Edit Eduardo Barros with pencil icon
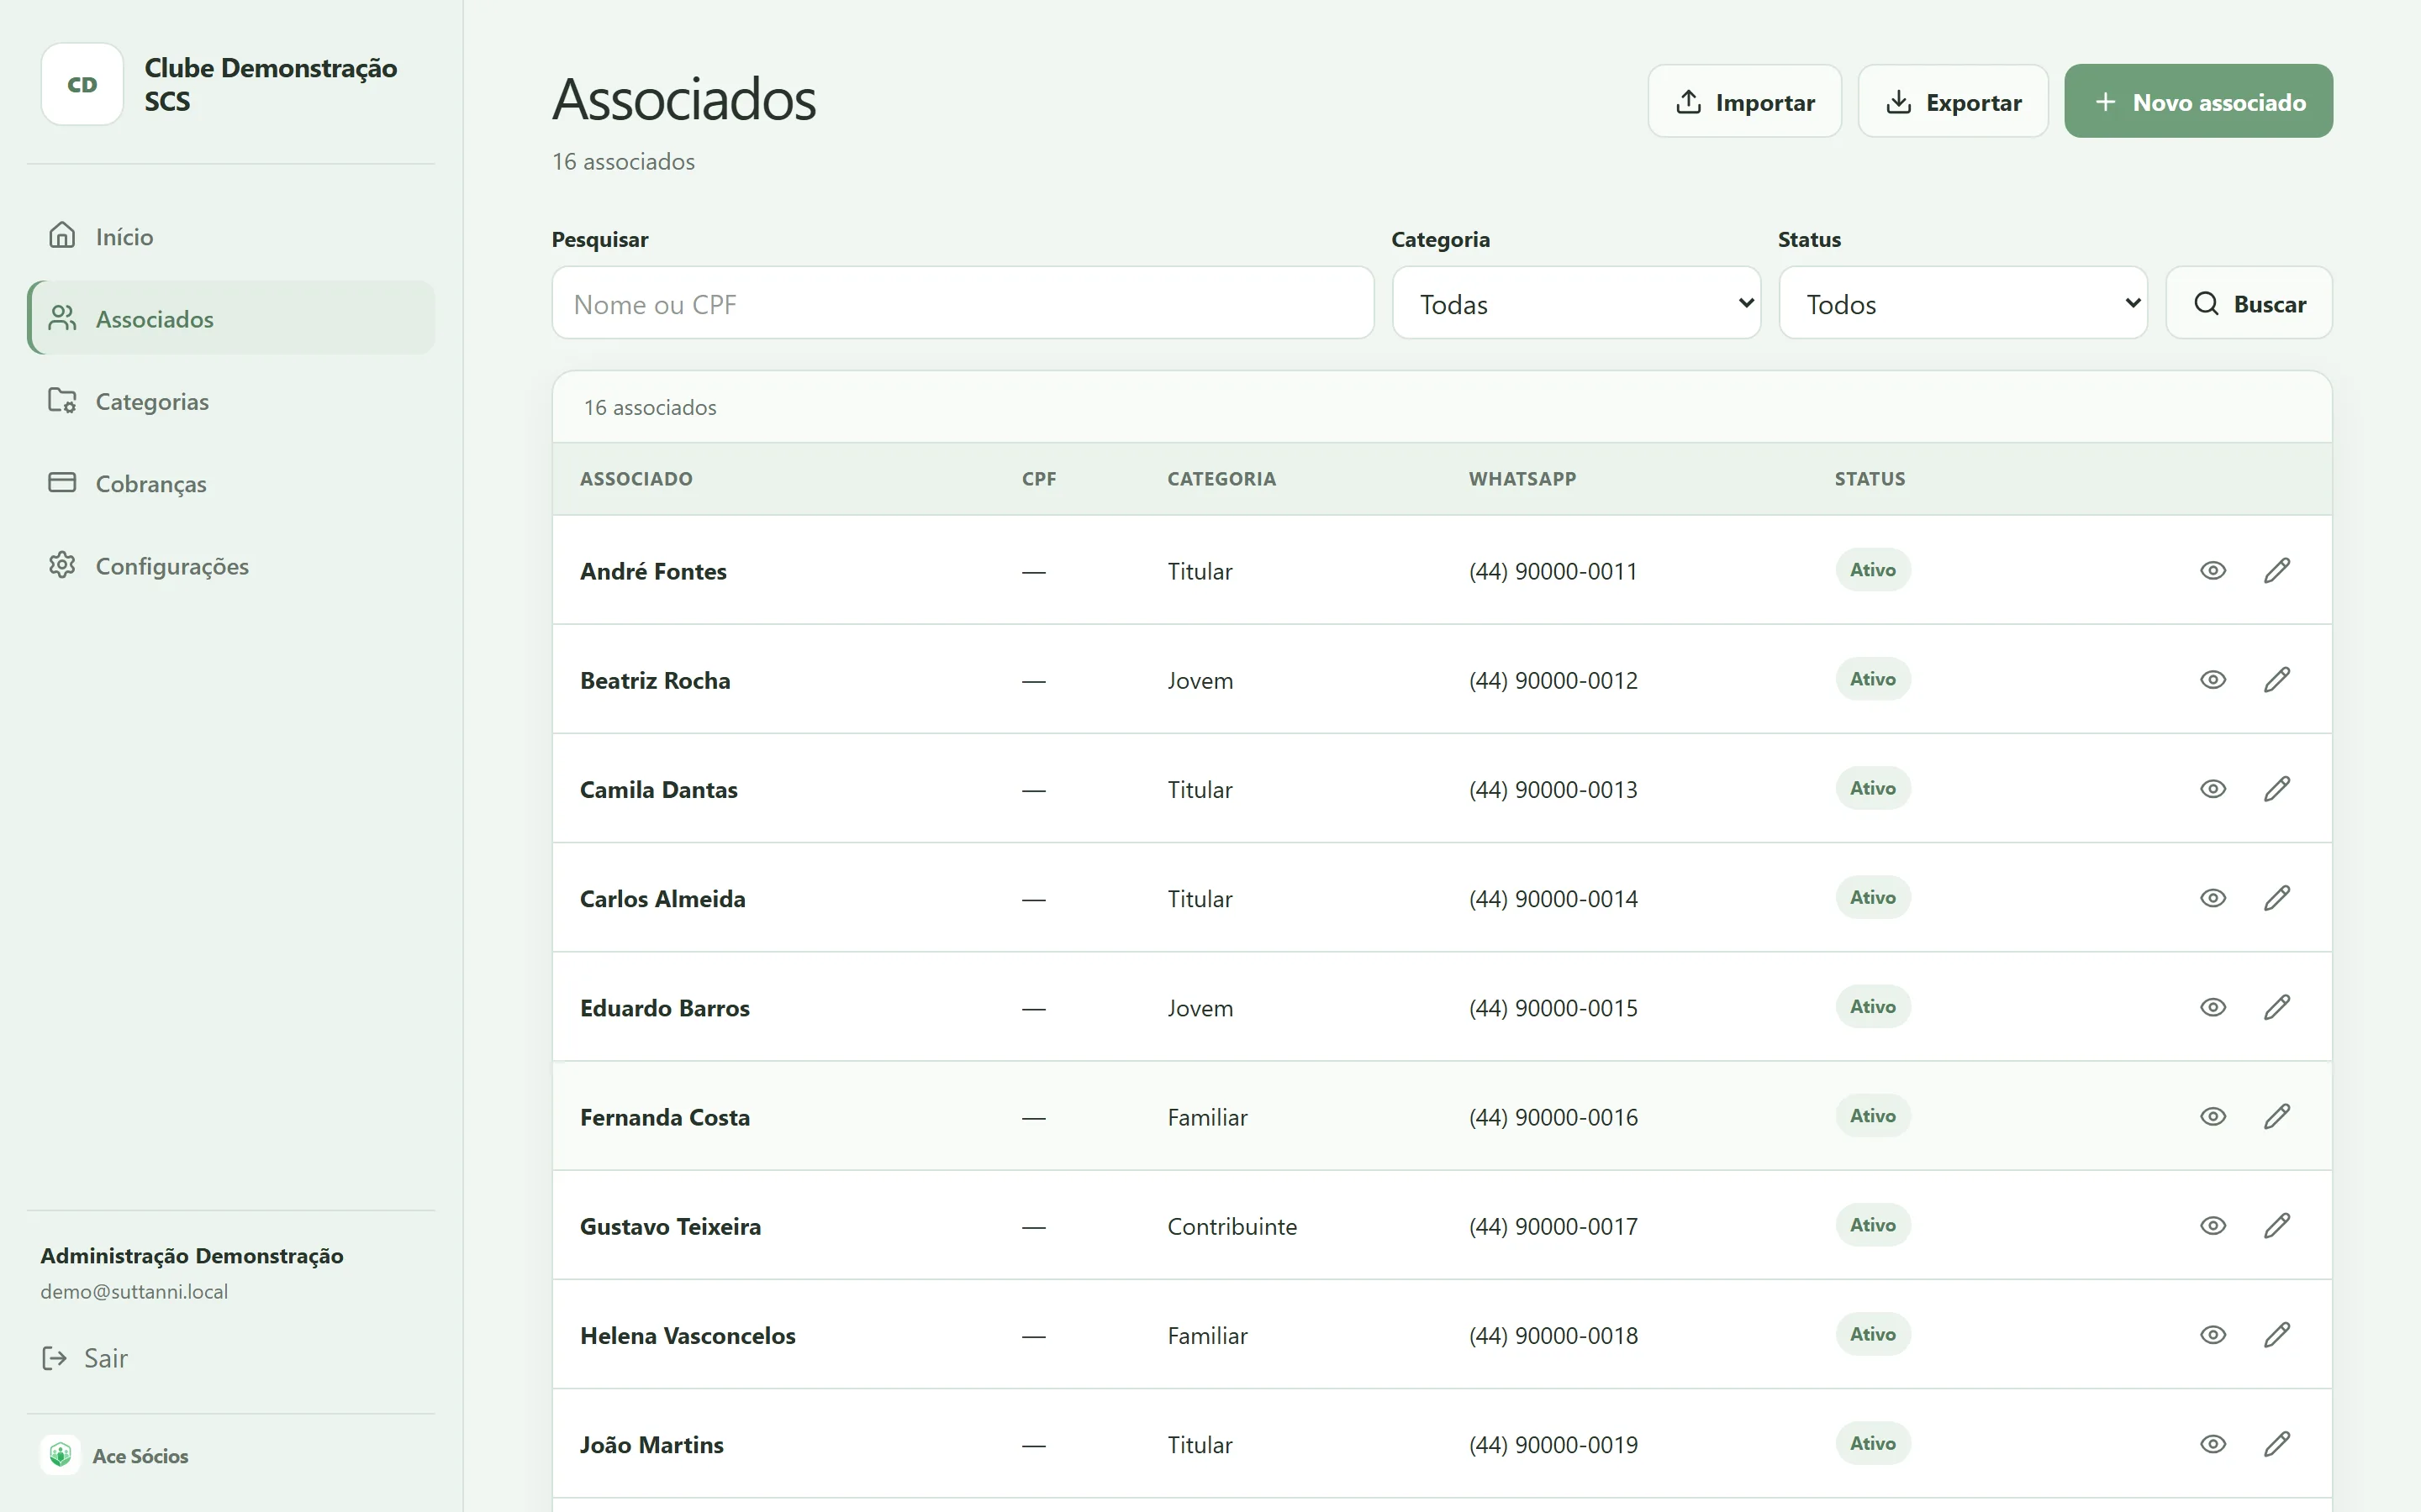Viewport: 2421px width, 1512px height. pos(2276,1006)
